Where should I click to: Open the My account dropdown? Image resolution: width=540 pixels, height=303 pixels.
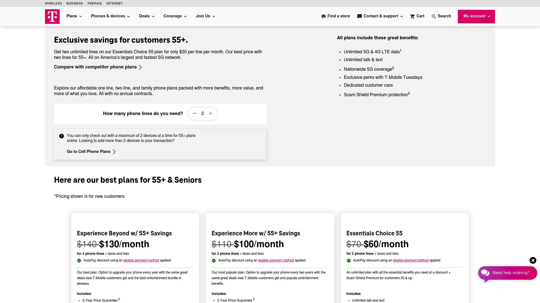click(x=476, y=17)
